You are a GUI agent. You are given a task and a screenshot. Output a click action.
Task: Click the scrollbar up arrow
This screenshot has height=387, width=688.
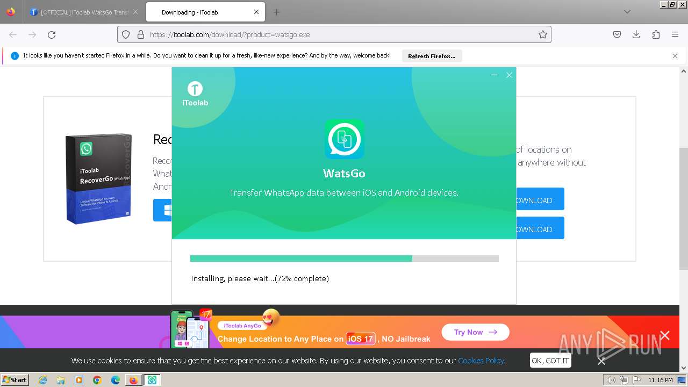click(x=684, y=70)
